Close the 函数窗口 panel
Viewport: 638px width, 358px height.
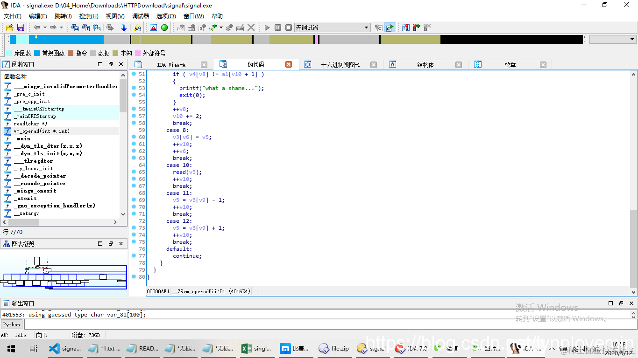click(121, 64)
